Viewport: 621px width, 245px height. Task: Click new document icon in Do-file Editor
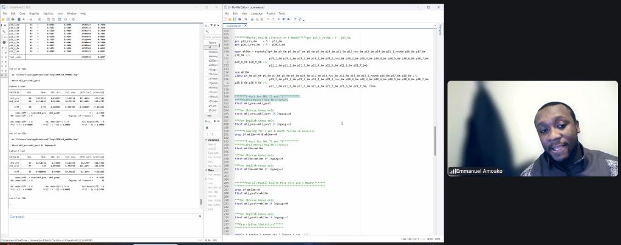(x=225, y=19)
